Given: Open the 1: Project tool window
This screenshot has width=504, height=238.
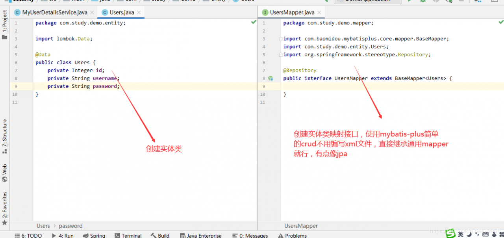Looking at the screenshot, I should coord(5,25).
